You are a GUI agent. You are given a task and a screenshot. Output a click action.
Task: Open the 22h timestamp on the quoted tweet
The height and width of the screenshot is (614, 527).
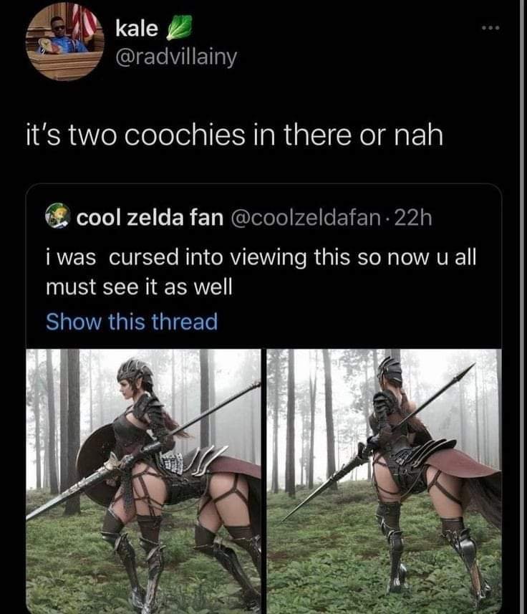413,218
